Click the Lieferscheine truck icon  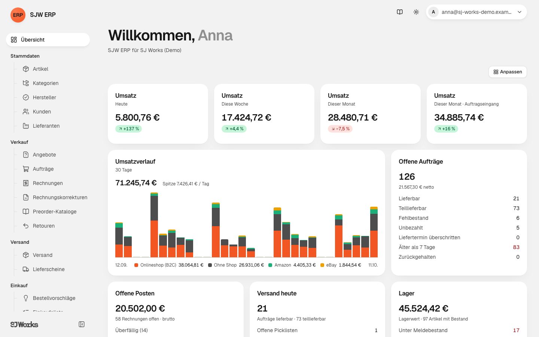(26, 269)
